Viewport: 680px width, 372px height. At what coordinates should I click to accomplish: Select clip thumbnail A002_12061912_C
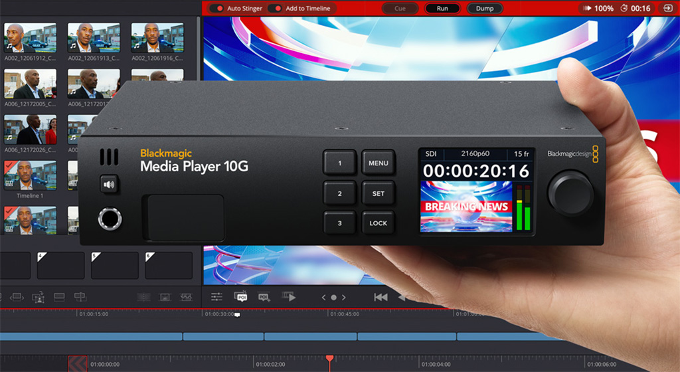tap(30, 37)
